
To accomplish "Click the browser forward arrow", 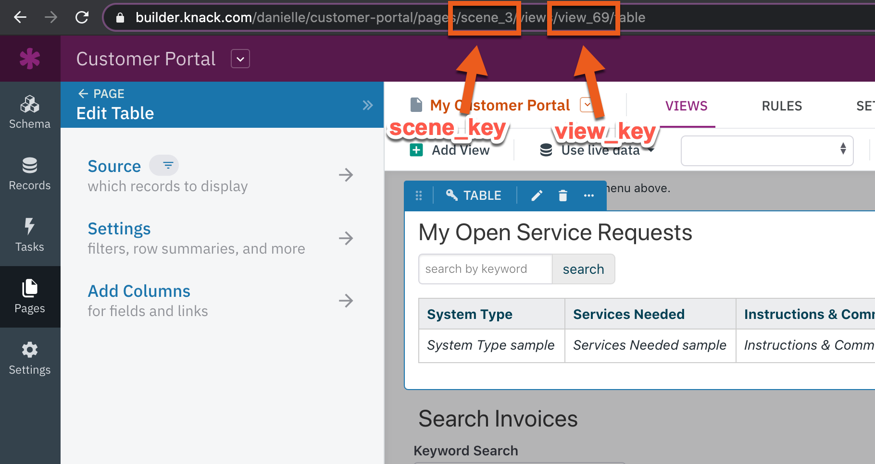I will coord(51,18).
